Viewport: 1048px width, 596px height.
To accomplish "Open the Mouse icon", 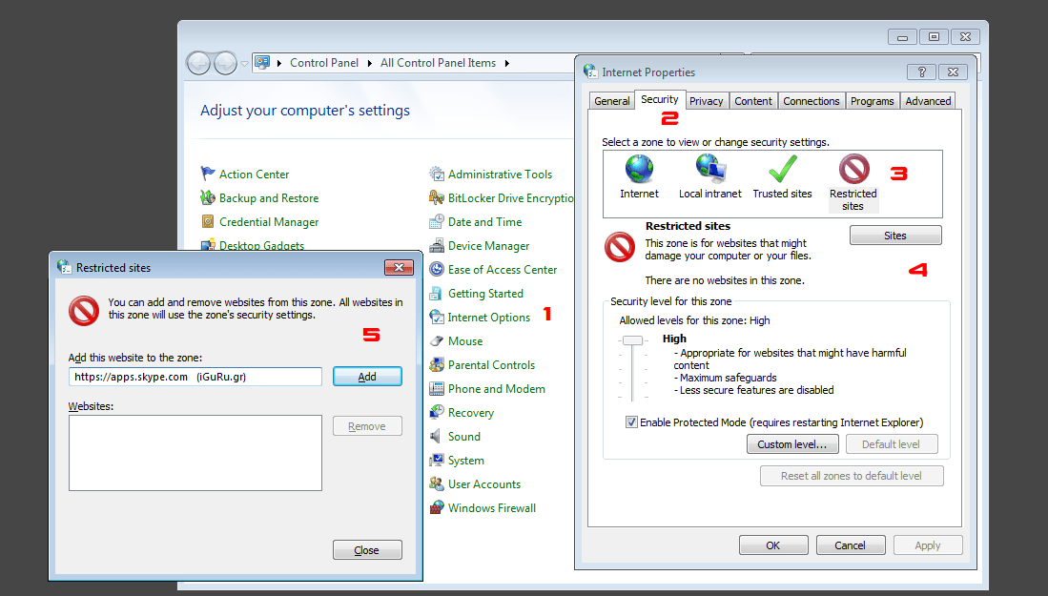I will pos(437,341).
